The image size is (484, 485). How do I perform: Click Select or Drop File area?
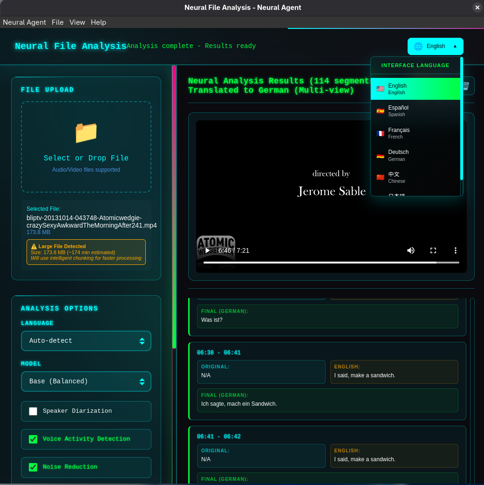coord(86,147)
